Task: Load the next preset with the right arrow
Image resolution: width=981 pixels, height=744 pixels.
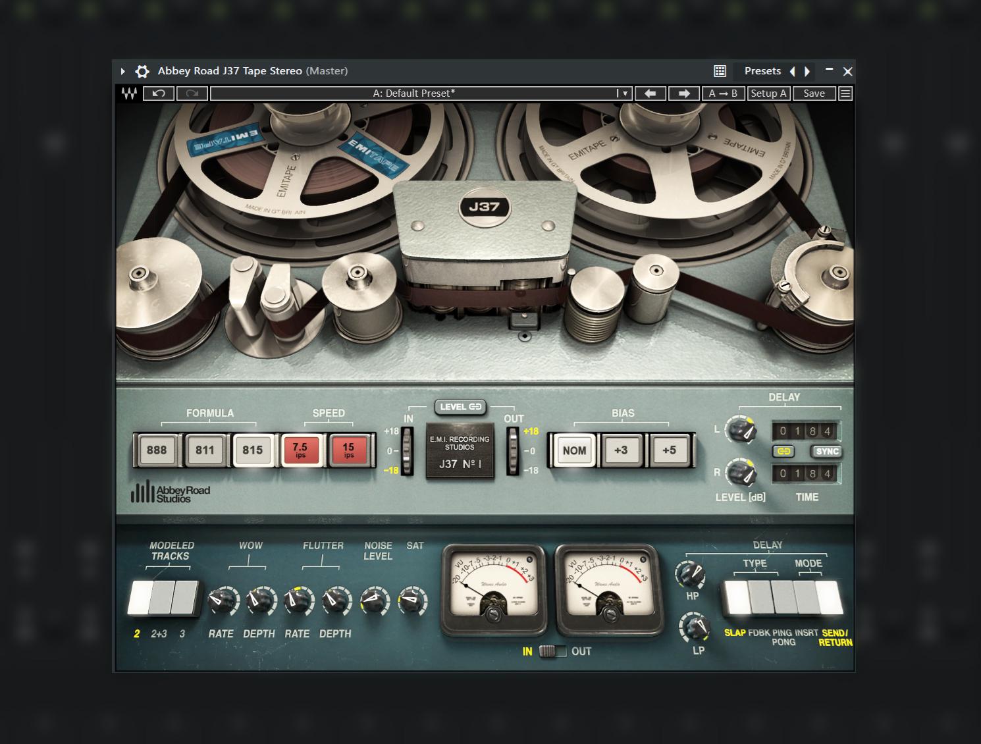Action: click(684, 93)
